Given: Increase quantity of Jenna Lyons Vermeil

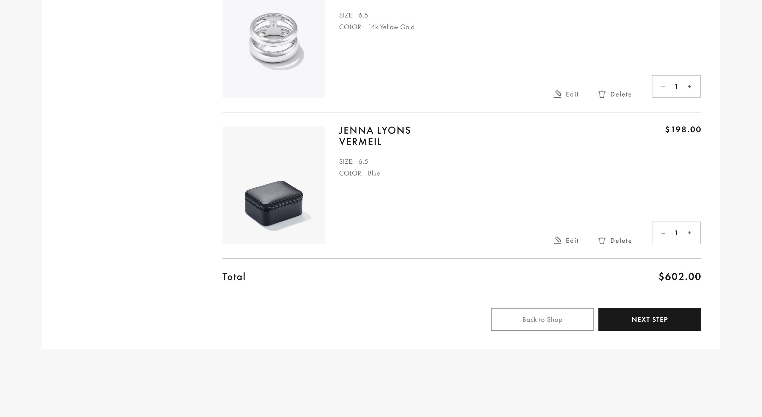Looking at the screenshot, I should click(x=690, y=233).
